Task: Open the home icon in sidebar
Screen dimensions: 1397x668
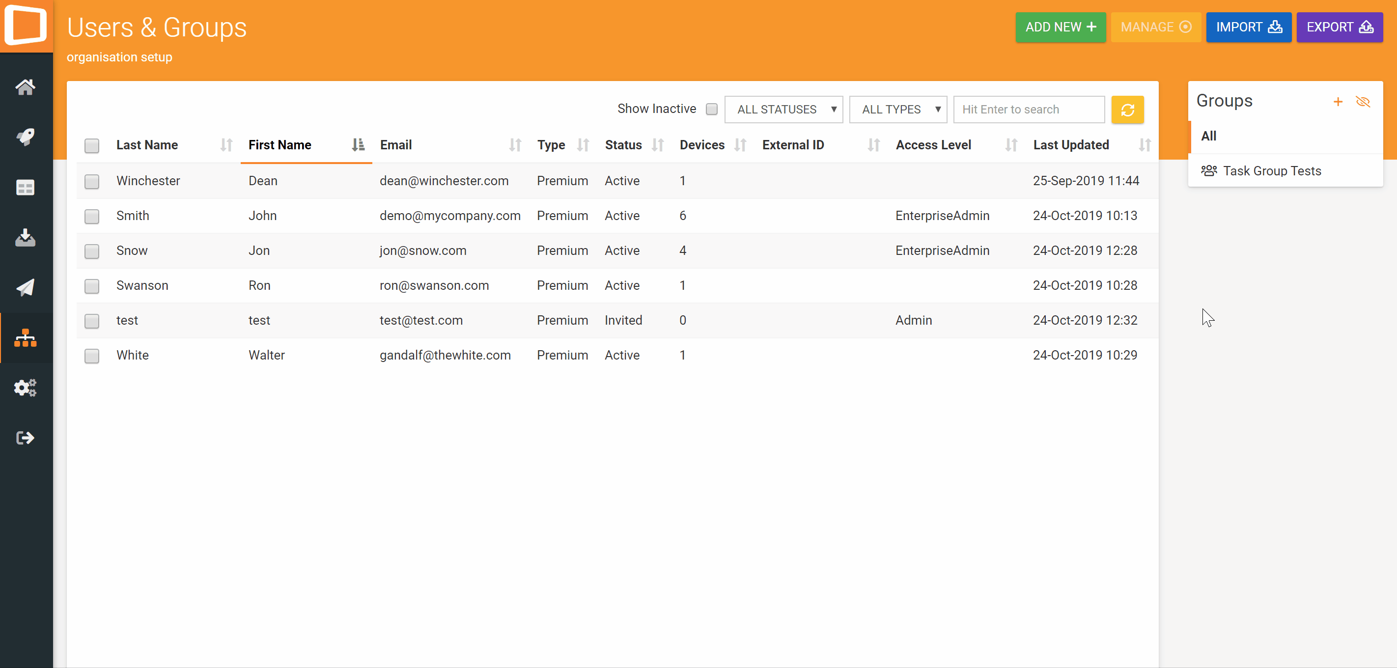Action: 26,87
